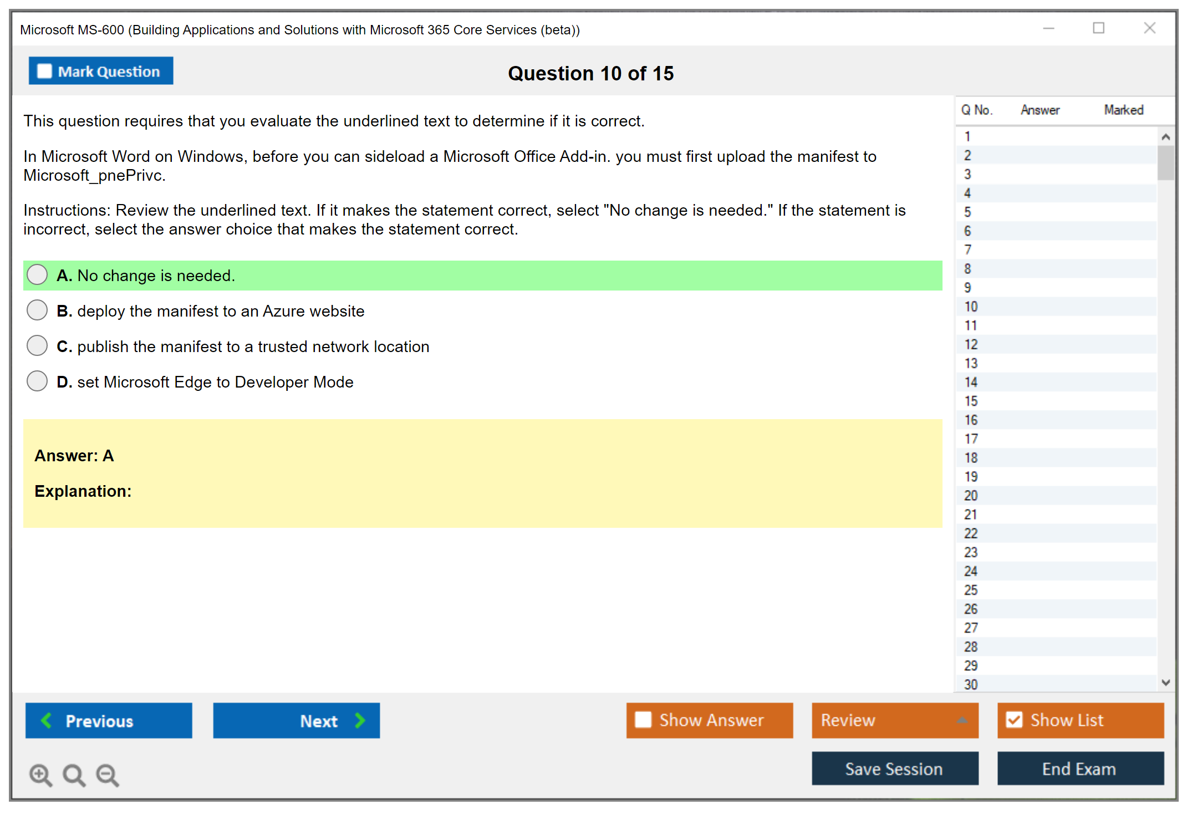
Task: Click the Save Session button
Action: pyautogui.click(x=894, y=768)
